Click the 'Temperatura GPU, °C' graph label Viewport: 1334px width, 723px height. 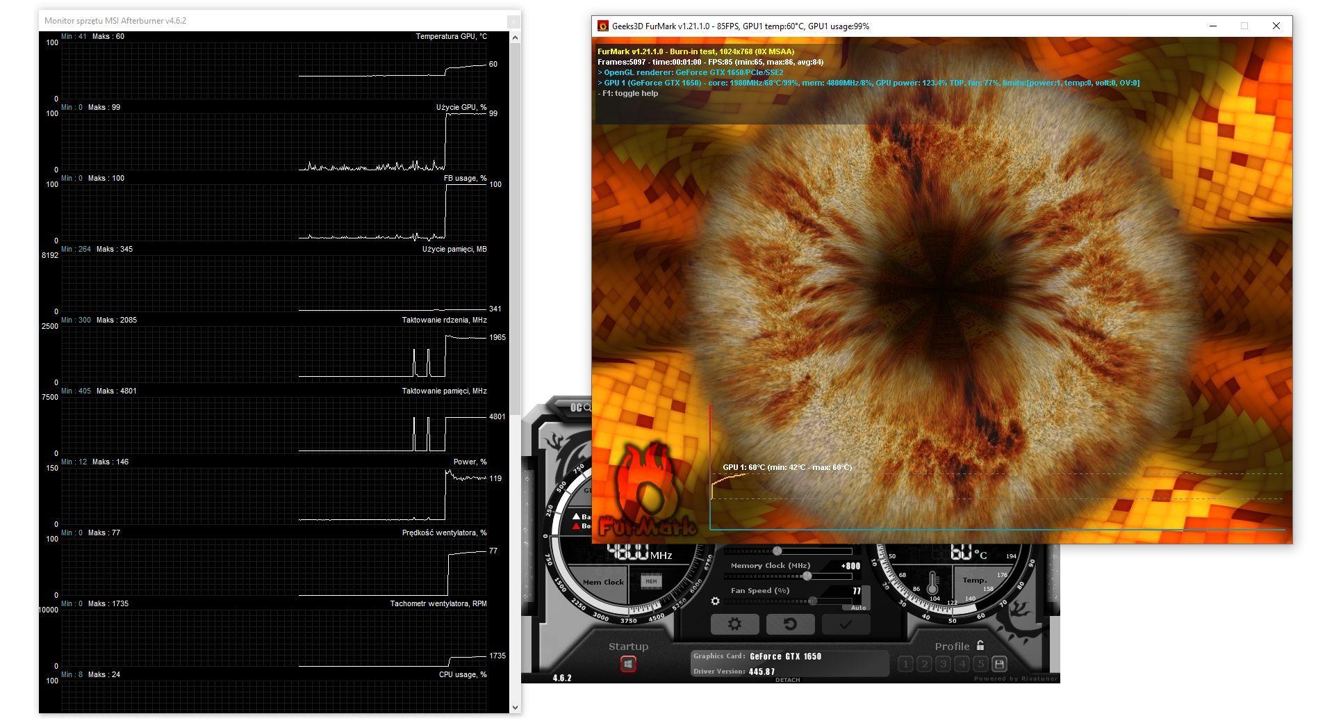pyautogui.click(x=451, y=36)
